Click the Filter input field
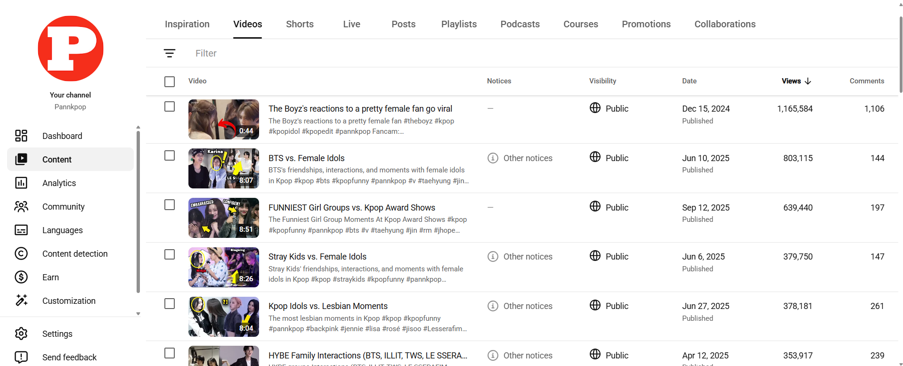This screenshot has width=903, height=366. pyautogui.click(x=542, y=53)
